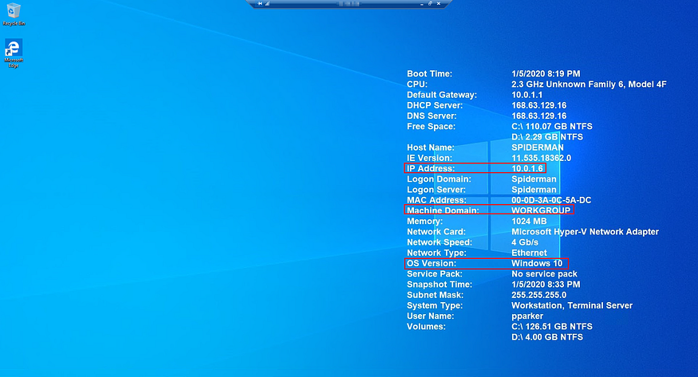The image size is (698, 377).
Task: Click the Memory value 1024 MB
Action: click(x=529, y=221)
